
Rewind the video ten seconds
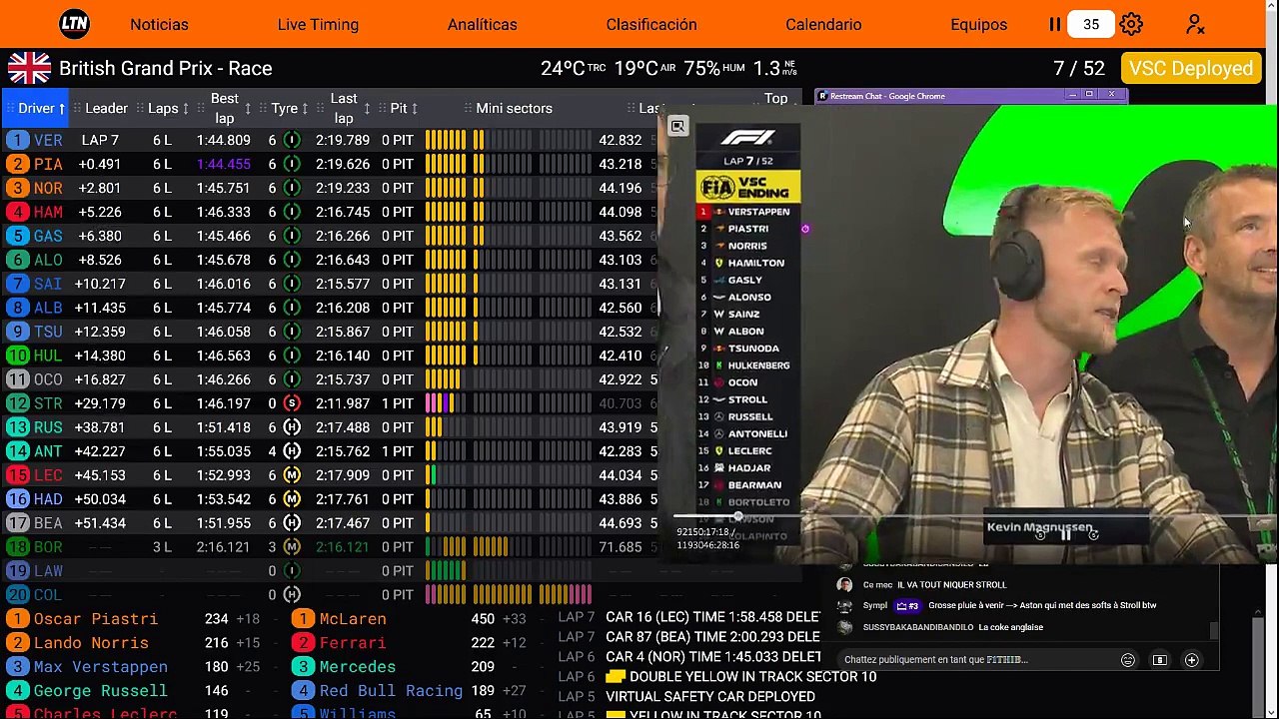1039,535
